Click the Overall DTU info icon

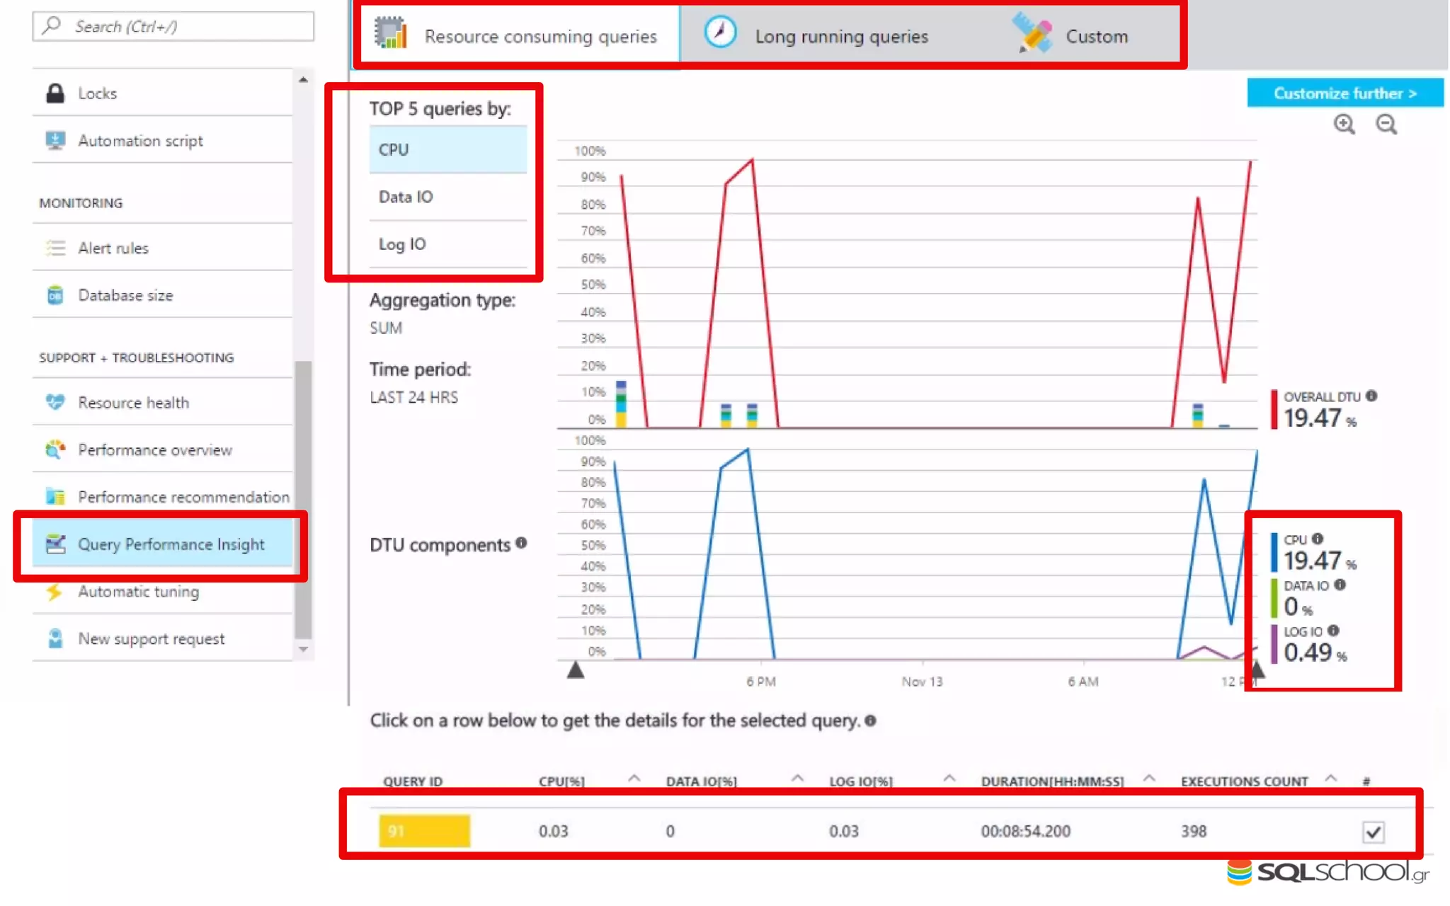pos(1371,396)
